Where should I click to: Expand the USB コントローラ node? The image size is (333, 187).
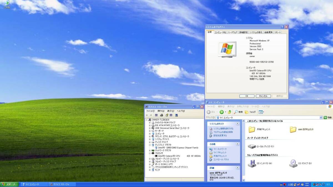coord(150,128)
